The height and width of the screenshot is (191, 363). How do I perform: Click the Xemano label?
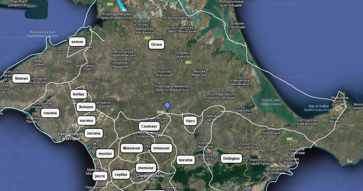pyautogui.click(x=86, y=107)
